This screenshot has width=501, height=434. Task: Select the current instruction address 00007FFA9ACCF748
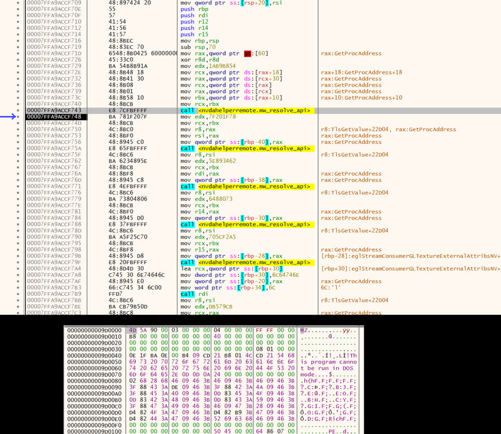click(54, 117)
